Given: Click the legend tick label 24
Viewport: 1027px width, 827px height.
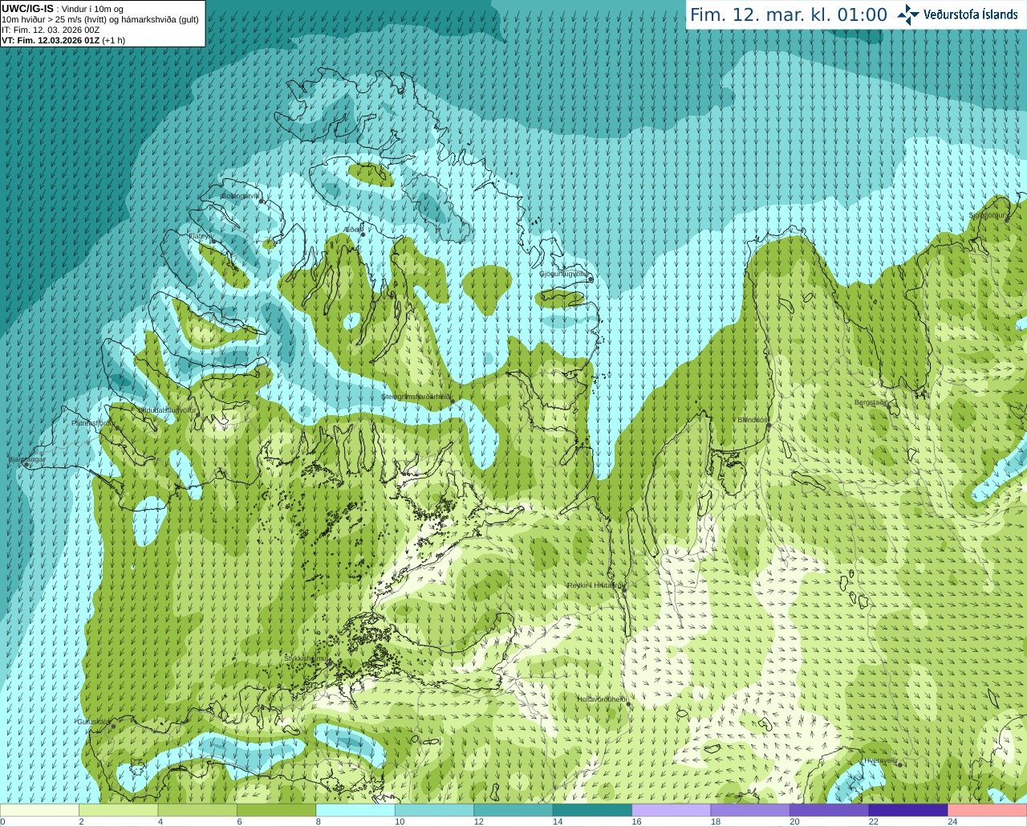Looking at the screenshot, I should [x=952, y=821].
